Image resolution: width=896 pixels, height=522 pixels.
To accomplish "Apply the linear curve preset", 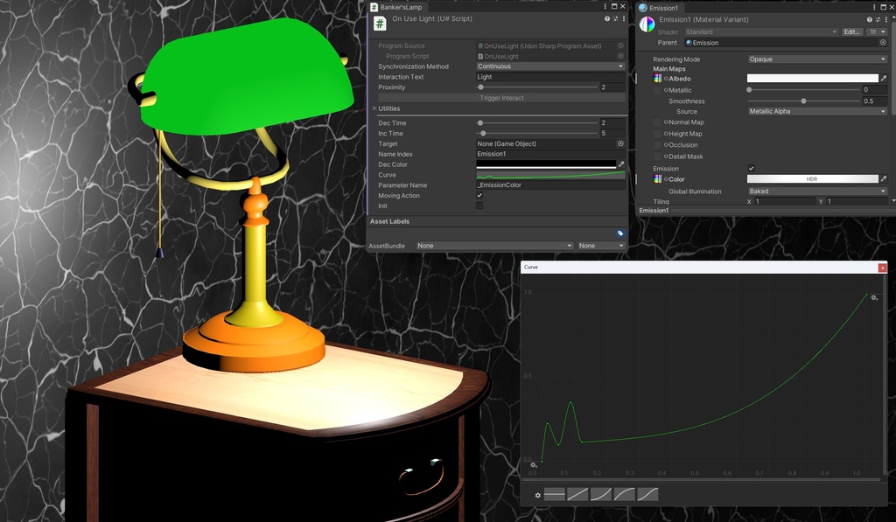I will [577, 494].
